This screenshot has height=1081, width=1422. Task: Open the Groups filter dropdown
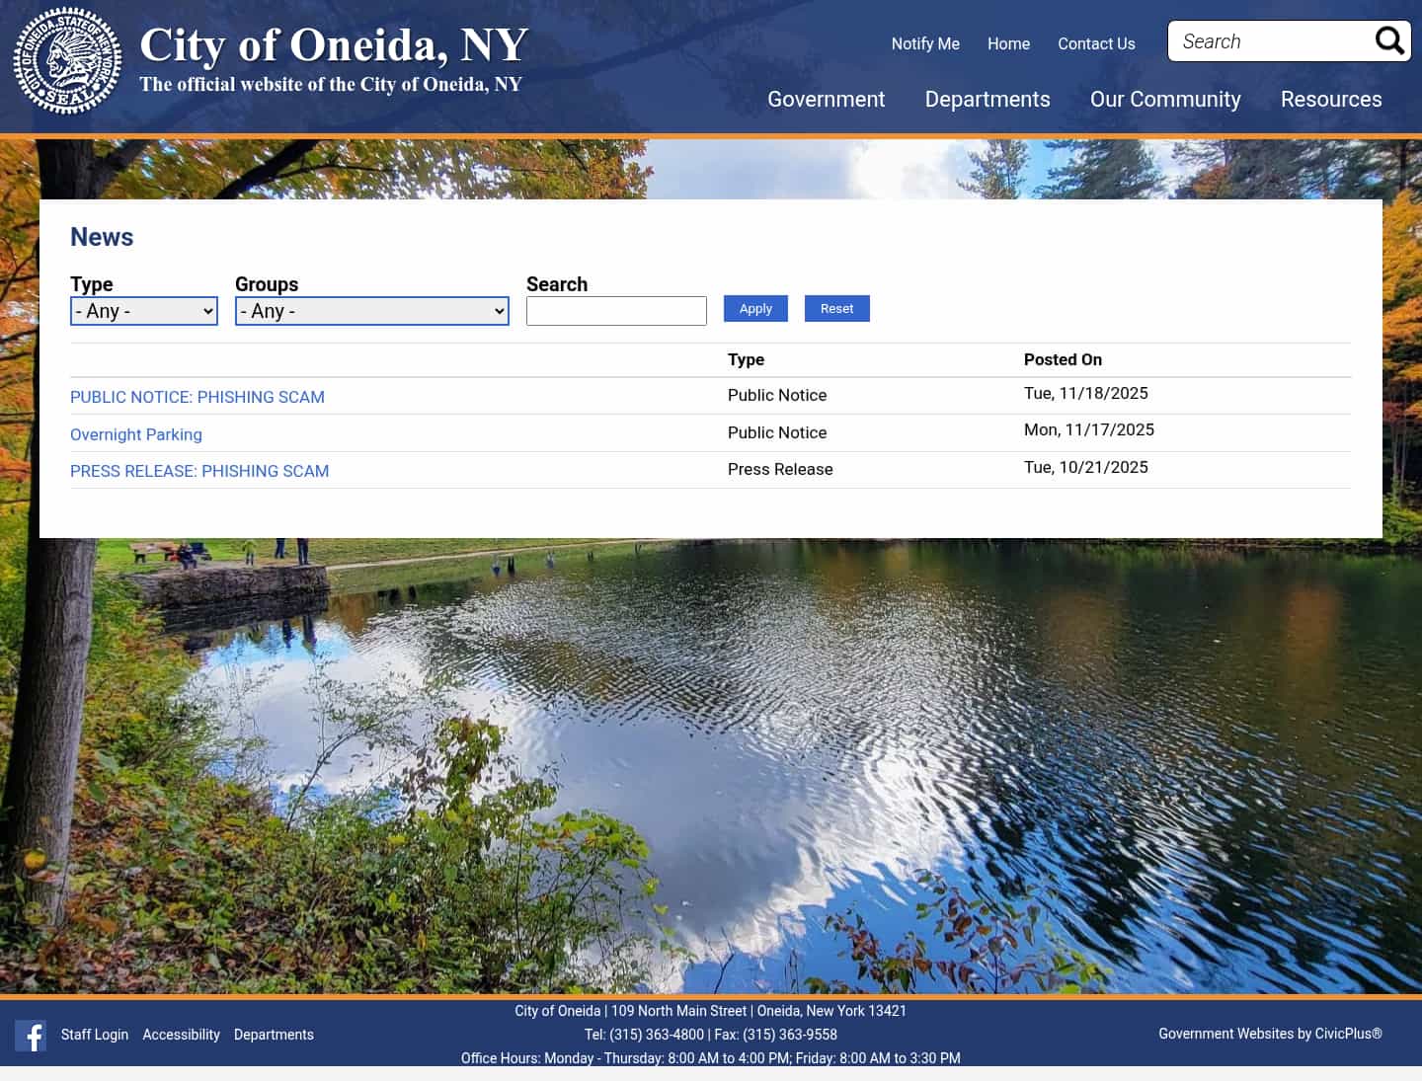371,311
